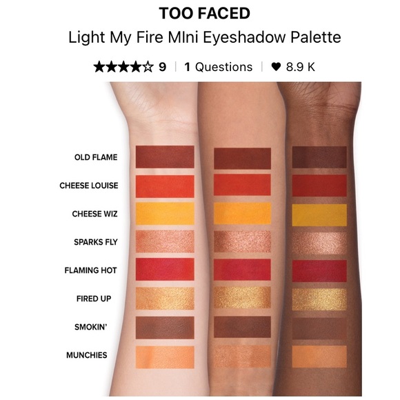Click the MUNCHIES shade label
Image resolution: width=400 pixels, height=400 pixels.
87,355
